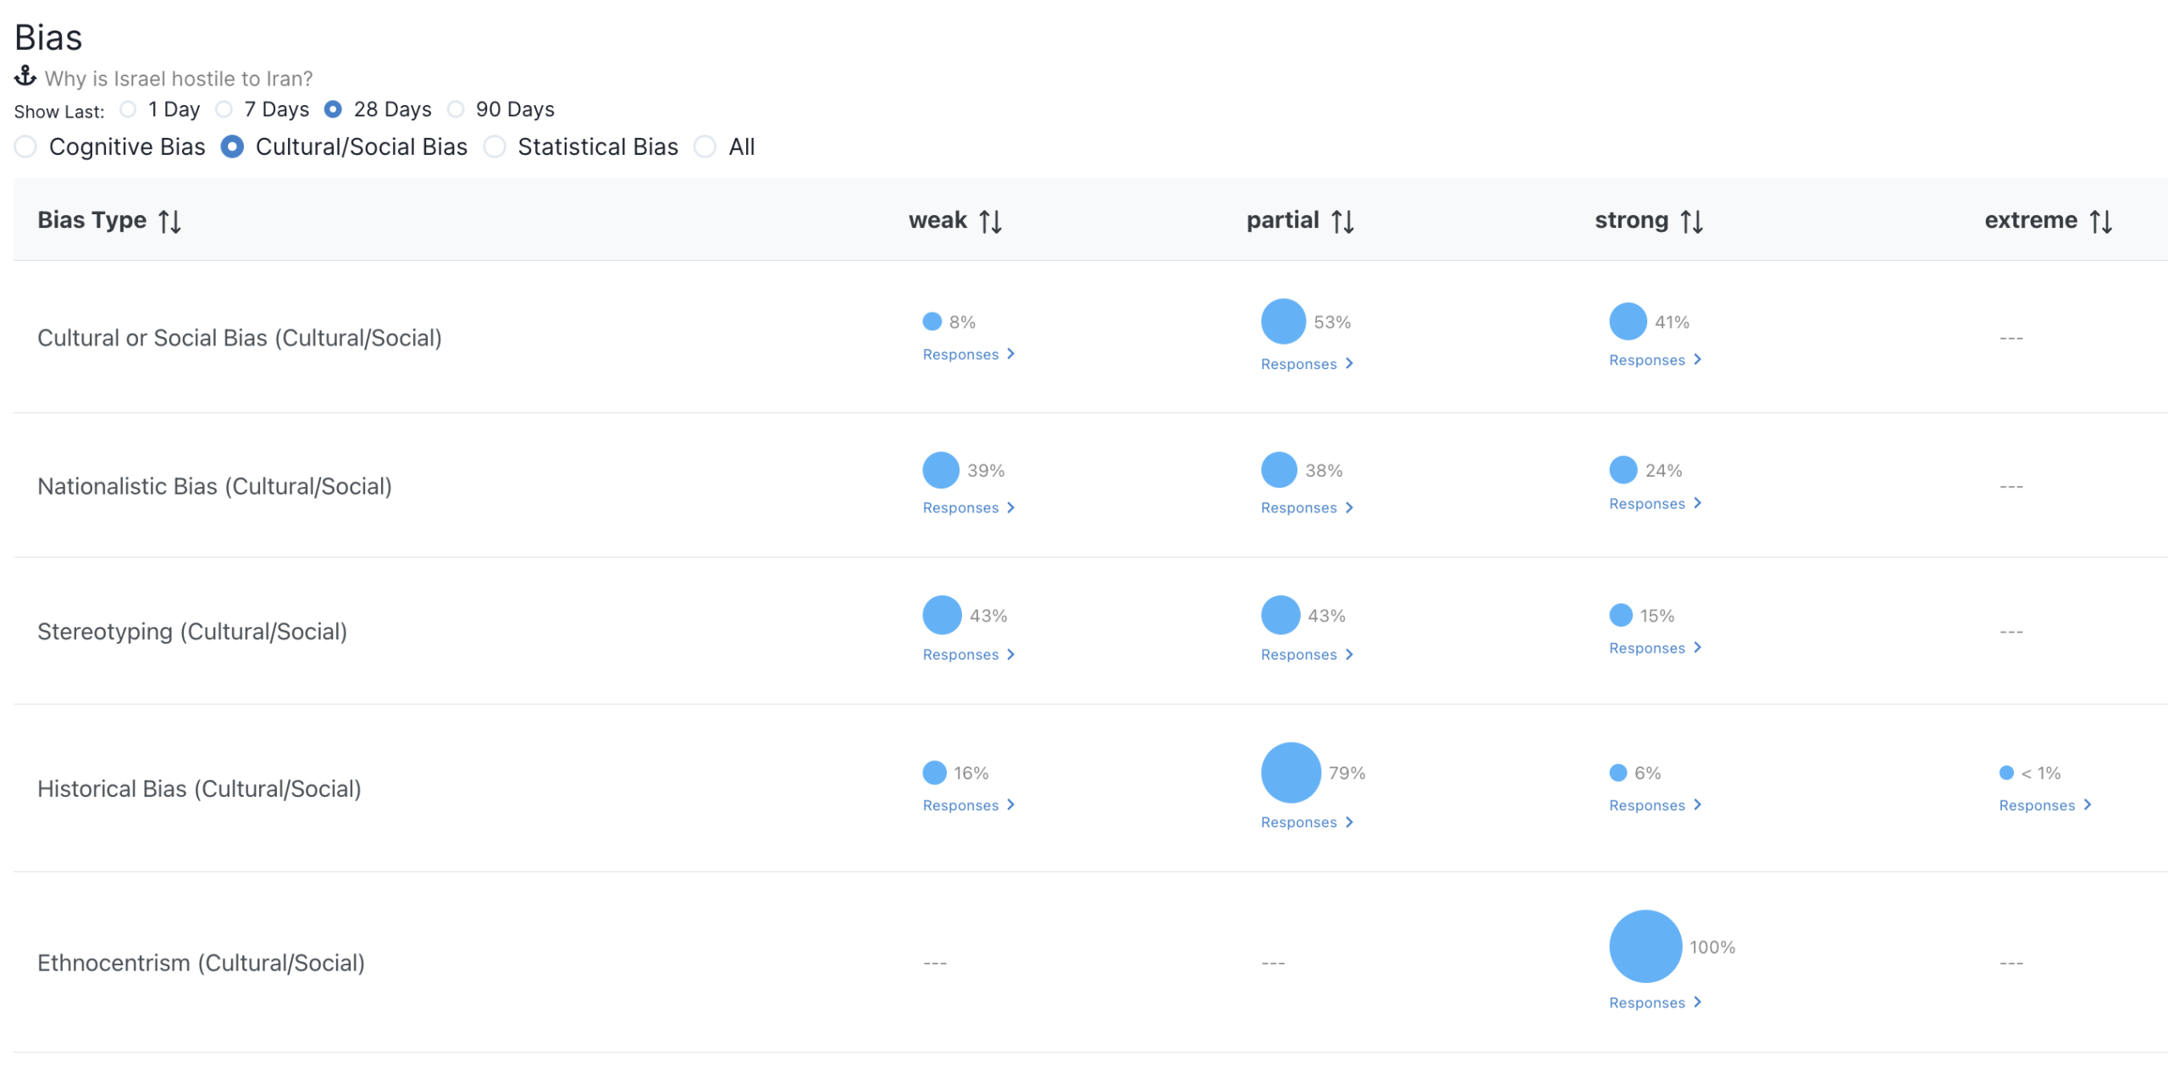Screen dimensions: 2168x1072
Task: Sort by Bias Type column arrows
Action: click(x=169, y=221)
